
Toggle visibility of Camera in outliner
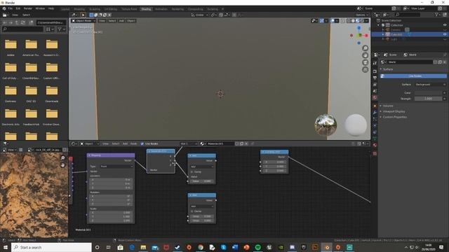445,29
